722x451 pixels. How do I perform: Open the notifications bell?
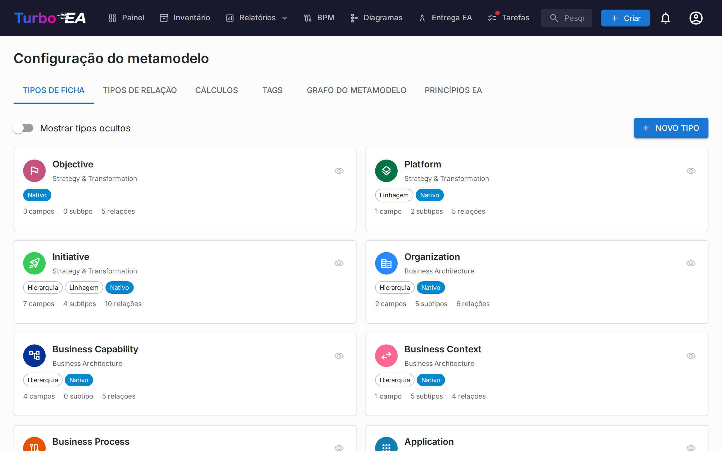(x=666, y=18)
